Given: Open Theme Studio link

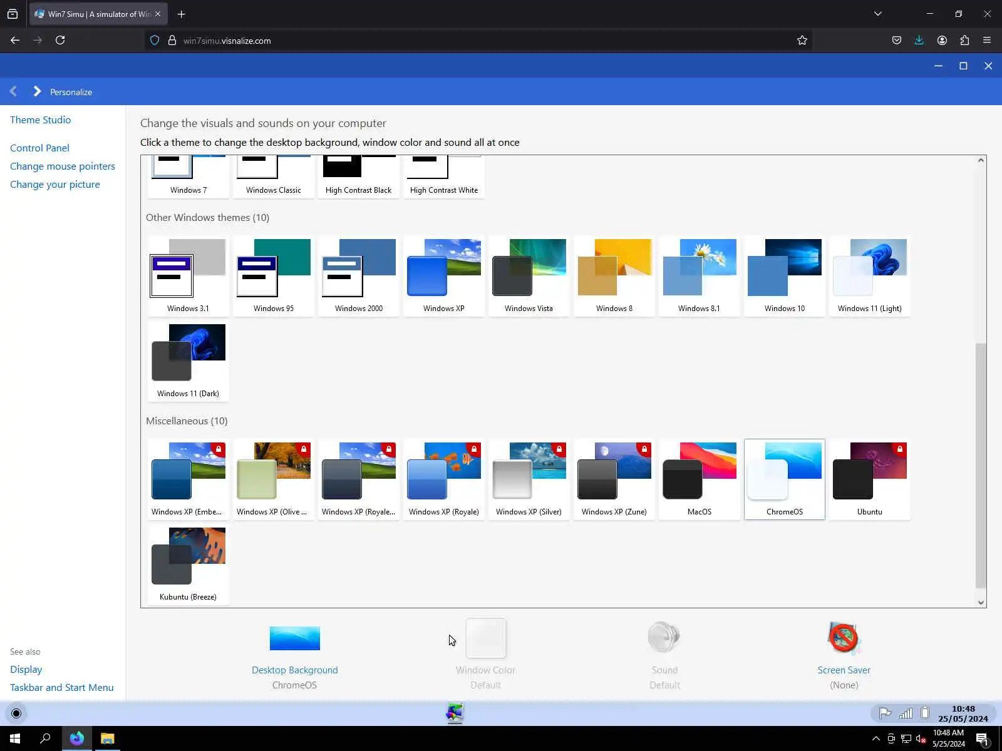Looking at the screenshot, I should [x=41, y=120].
